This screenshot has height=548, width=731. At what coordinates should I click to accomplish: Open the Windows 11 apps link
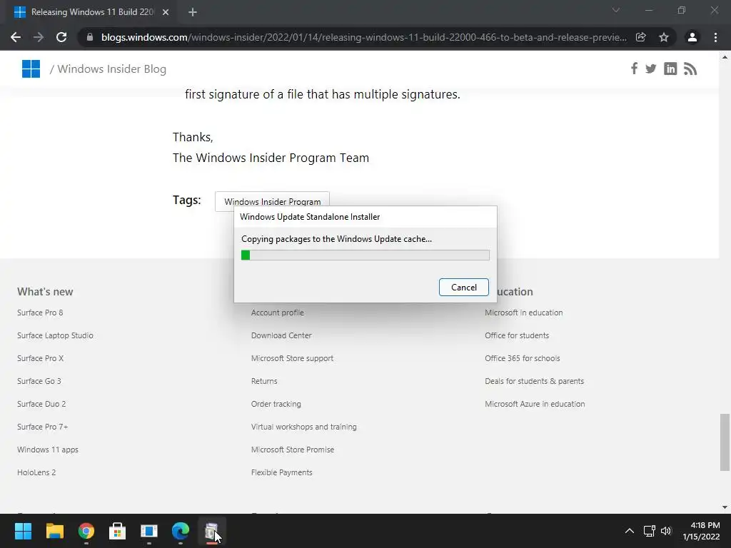(48, 450)
